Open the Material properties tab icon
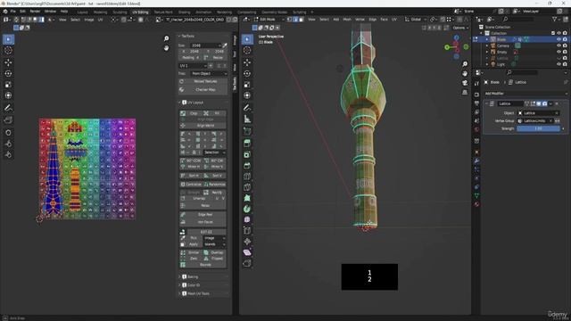571x321 pixels. point(476,204)
